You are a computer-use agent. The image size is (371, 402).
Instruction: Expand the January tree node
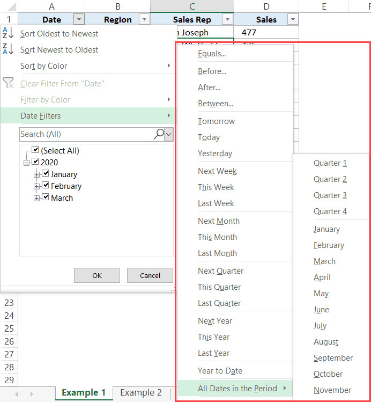[x=36, y=174]
